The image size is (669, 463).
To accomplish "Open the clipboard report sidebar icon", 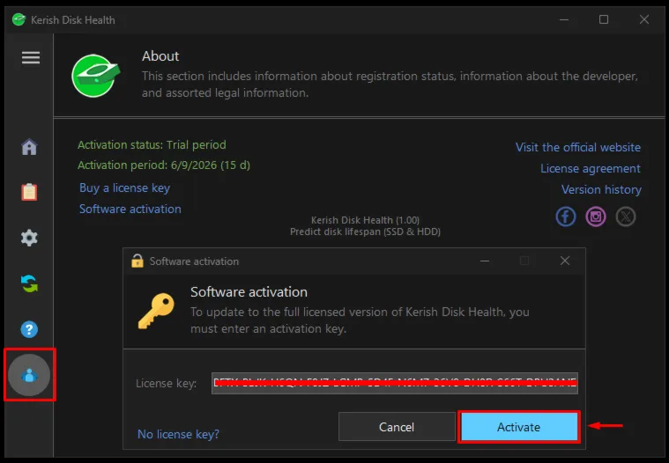I will pyautogui.click(x=29, y=192).
